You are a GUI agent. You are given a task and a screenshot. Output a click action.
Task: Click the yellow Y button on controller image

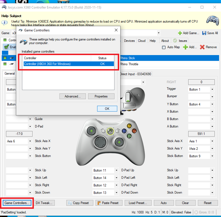(129, 126)
